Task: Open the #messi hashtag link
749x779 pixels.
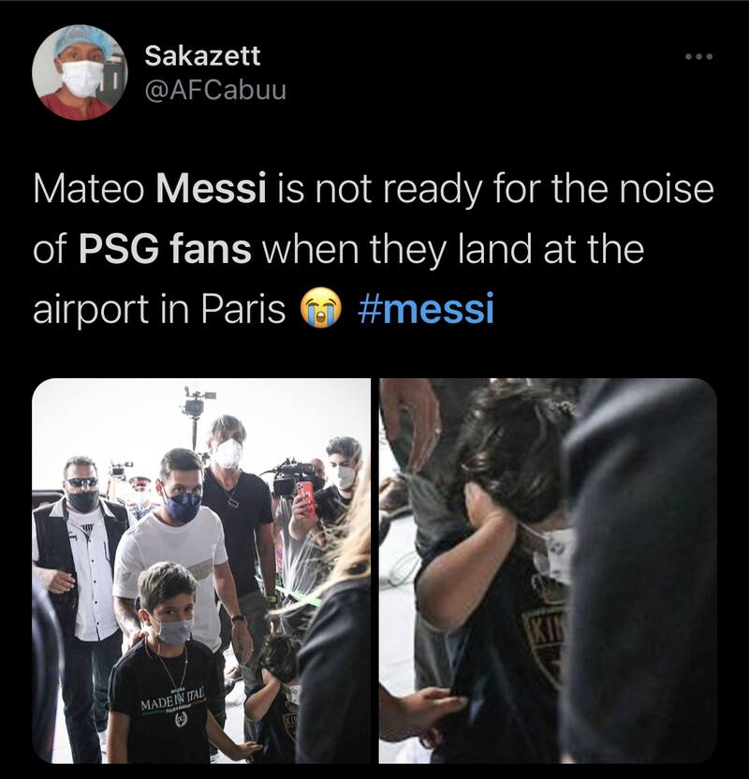Action: (426, 307)
